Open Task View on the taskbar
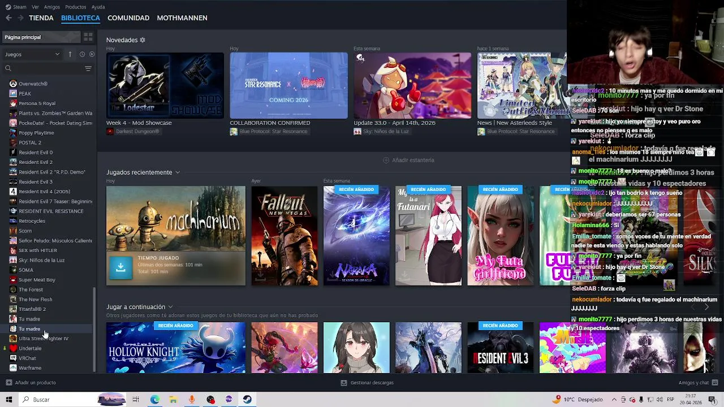 tap(136, 400)
